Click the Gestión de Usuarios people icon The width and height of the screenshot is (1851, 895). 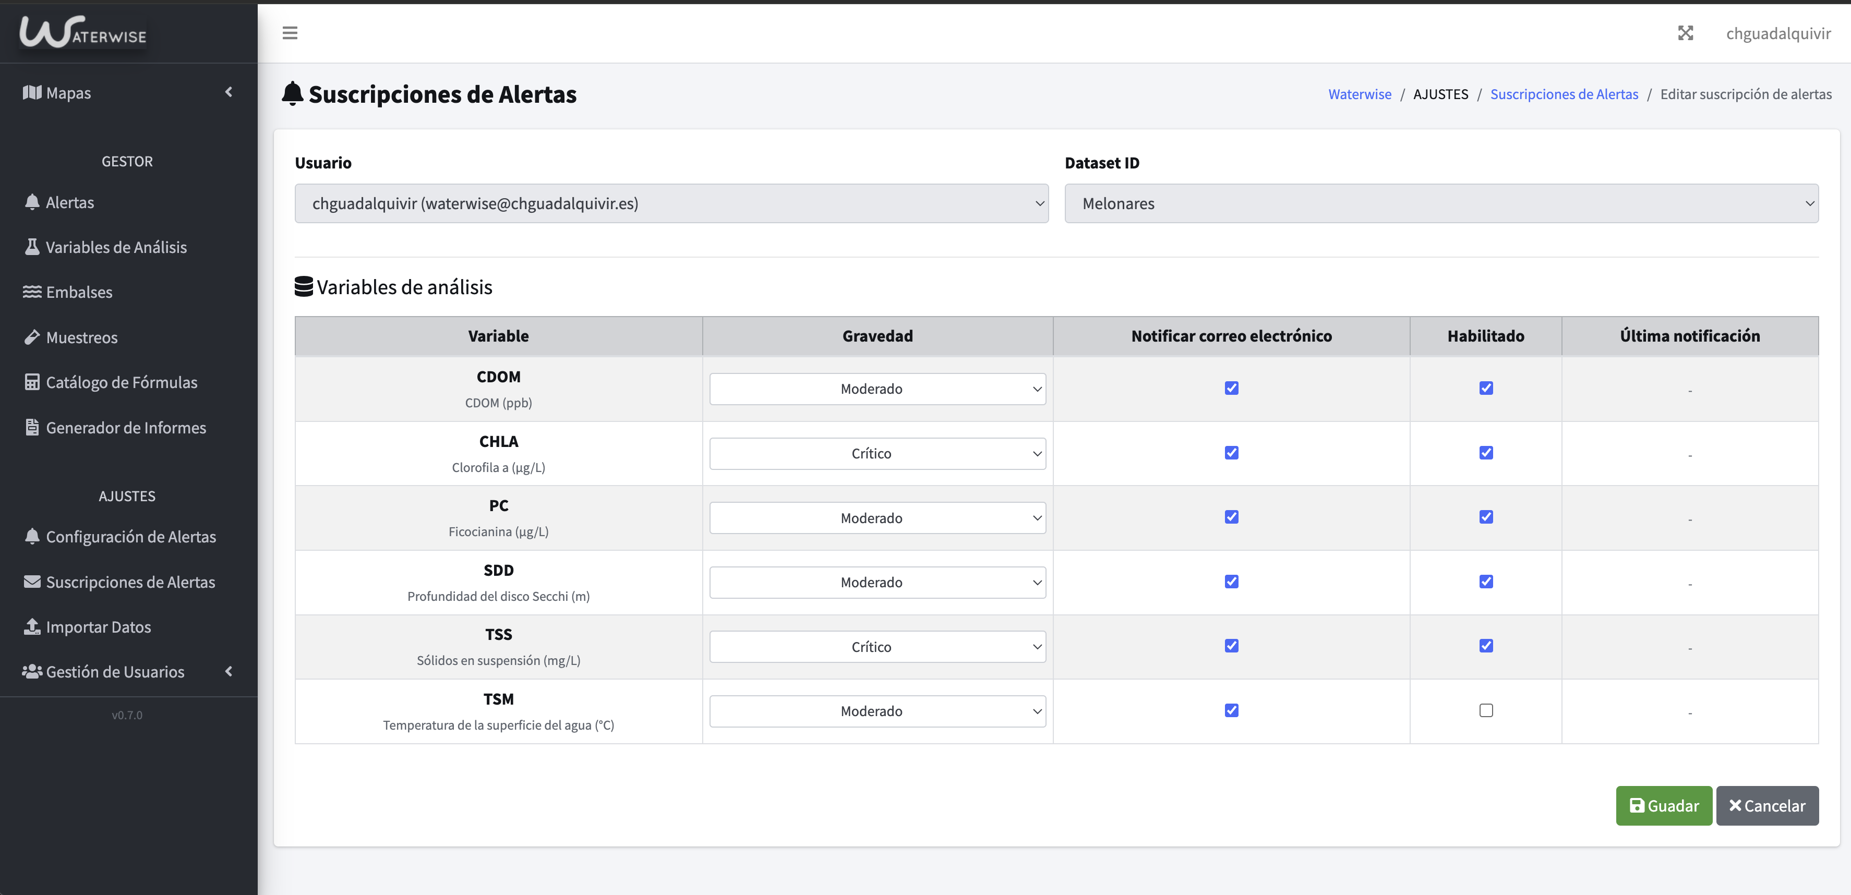click(x=32, y=671)
